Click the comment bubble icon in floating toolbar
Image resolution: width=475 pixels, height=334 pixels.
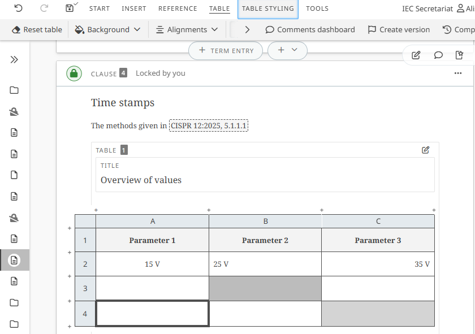click(438, 55)
